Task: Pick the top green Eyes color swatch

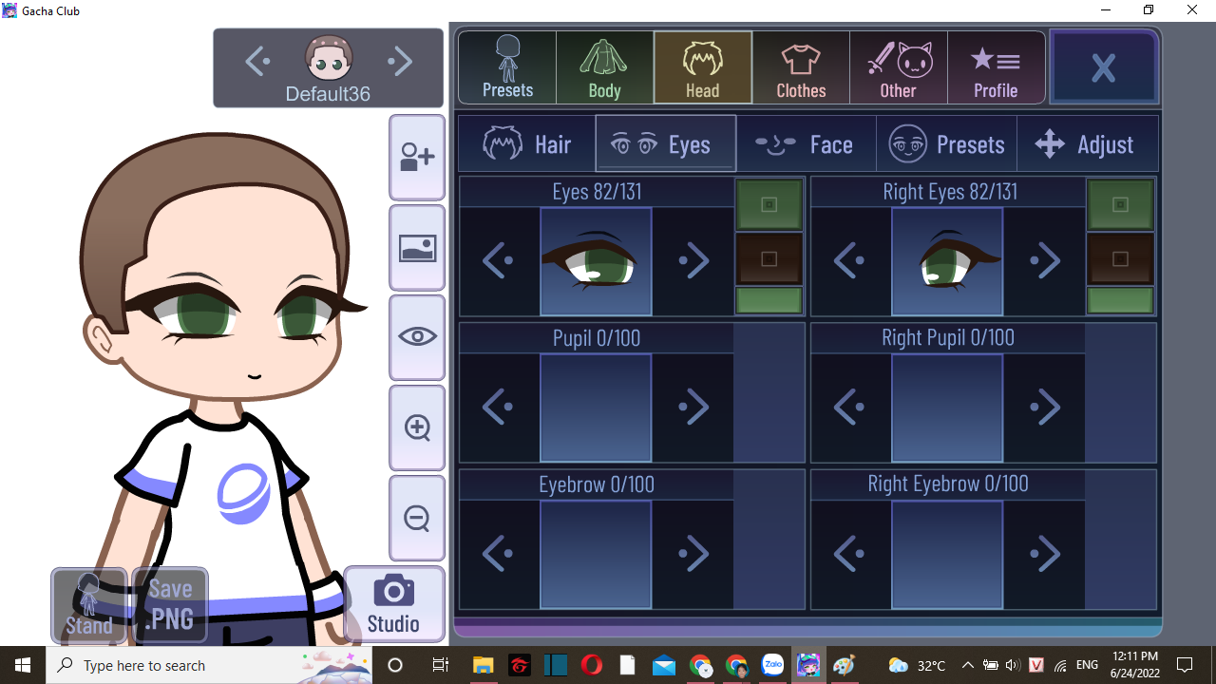Action: [769, 204]
